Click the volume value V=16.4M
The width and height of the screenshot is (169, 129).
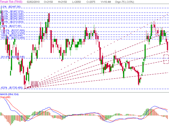[106, 2]
